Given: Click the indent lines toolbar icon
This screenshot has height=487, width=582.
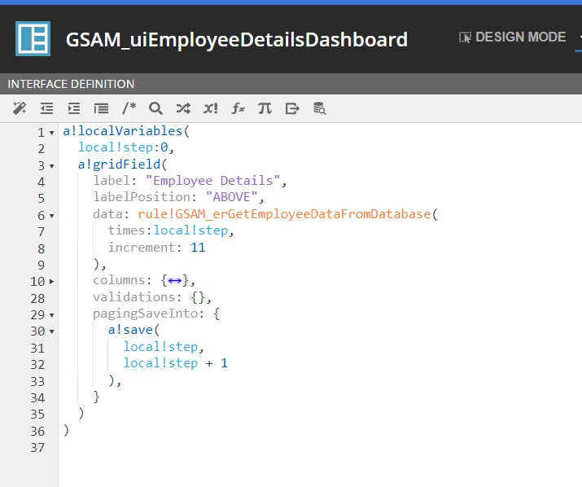Looking at the screenshot, I should pos(74,108).
